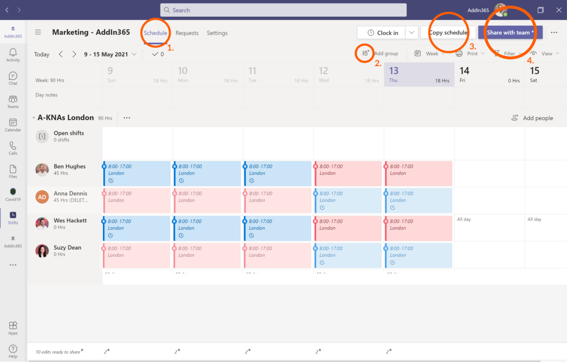Click the Copy schedule button
This screenshot has height=362, width=567.
(x=449, y=32)
